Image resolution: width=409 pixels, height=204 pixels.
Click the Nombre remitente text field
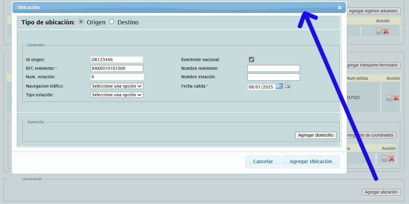click(x=274, y=68)
